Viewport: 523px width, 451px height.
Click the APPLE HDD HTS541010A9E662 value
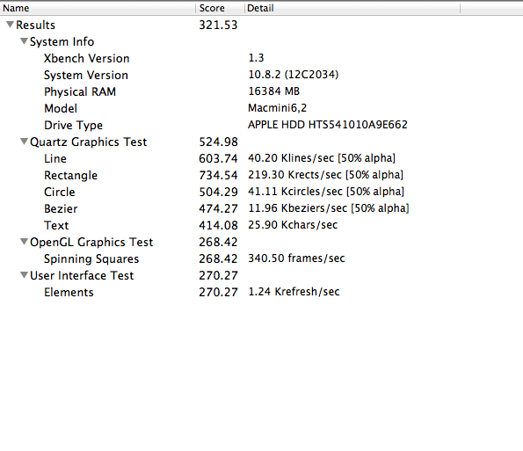tap(328, 125)
